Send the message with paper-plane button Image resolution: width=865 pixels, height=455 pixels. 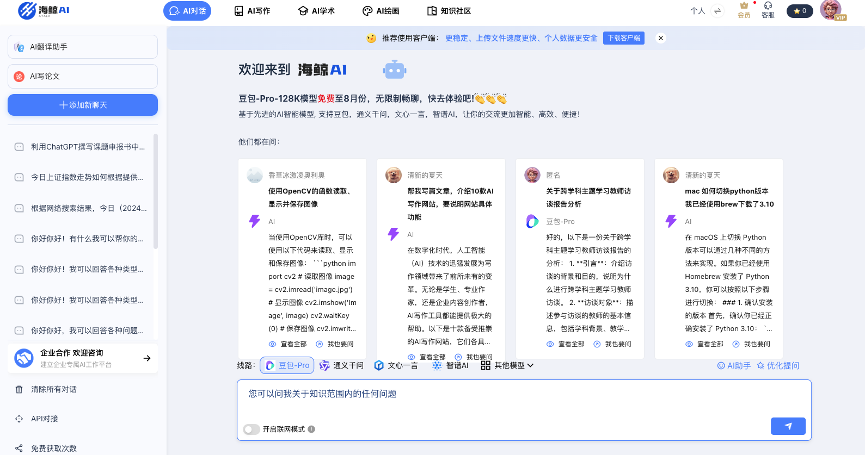coord(788,426)
